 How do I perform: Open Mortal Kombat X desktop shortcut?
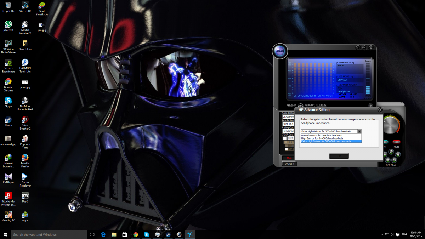(25, 25)
